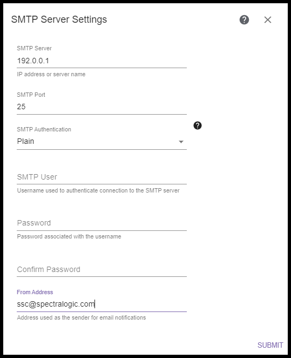Open help for the SMTP Server Settings dialog
The height and width of the screenshot is (358, 291).
pyautogui.click(x=244, y=19)
